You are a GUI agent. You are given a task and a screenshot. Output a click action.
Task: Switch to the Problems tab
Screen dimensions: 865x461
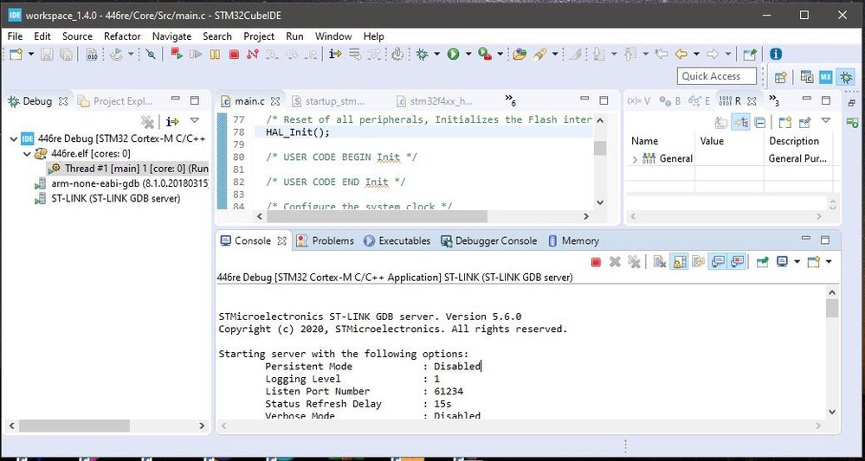tap(325, 240)
